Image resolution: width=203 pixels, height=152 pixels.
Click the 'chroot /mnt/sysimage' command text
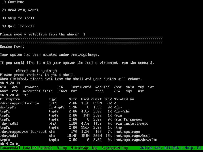pos(37,71)
